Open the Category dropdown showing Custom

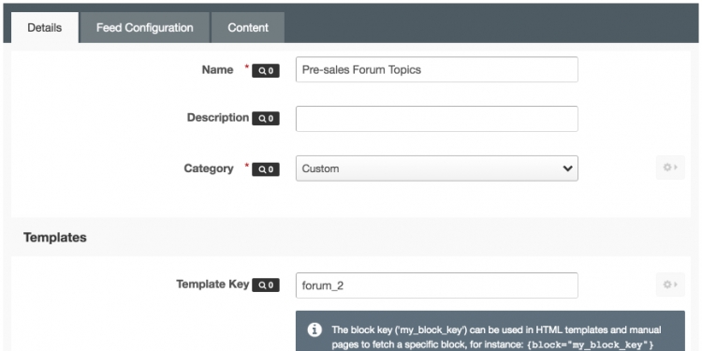coord(436,168)
